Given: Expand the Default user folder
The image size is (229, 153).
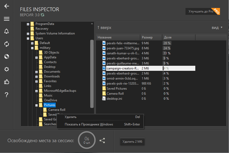Looking at the screenshot, I should [x=32, y=43].
